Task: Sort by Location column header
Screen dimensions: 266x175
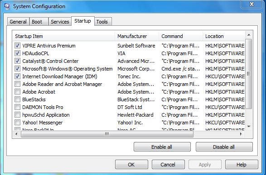Action: 224,36
